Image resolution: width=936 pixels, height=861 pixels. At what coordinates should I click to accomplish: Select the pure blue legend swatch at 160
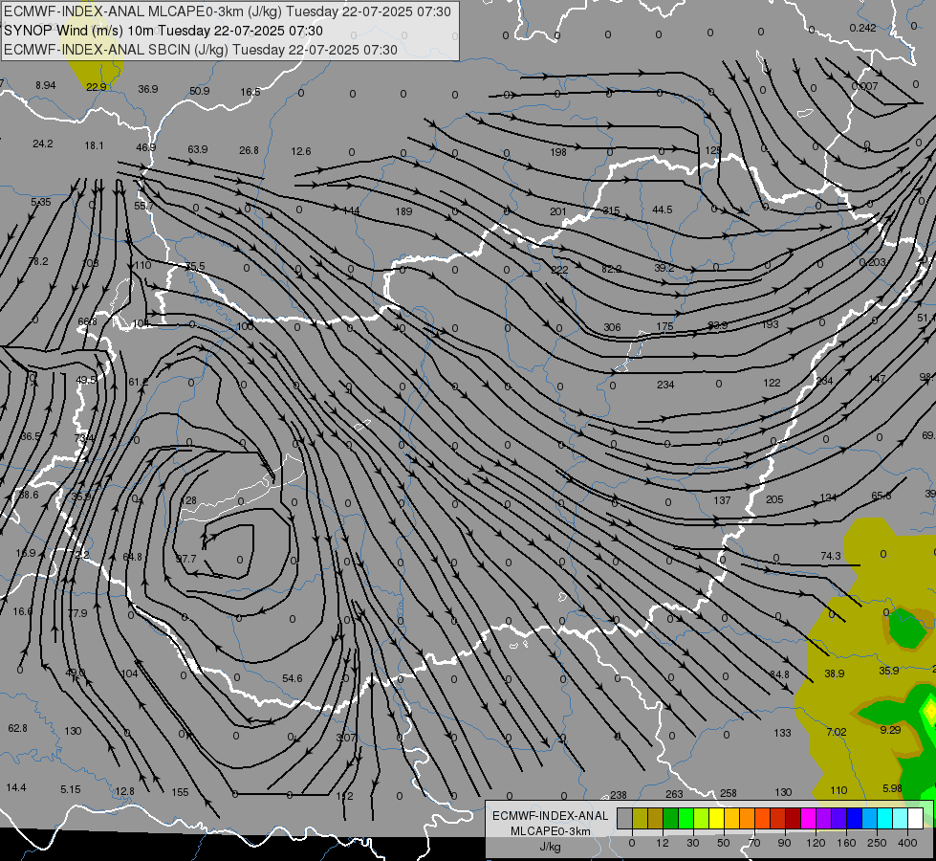coord(855,818)
